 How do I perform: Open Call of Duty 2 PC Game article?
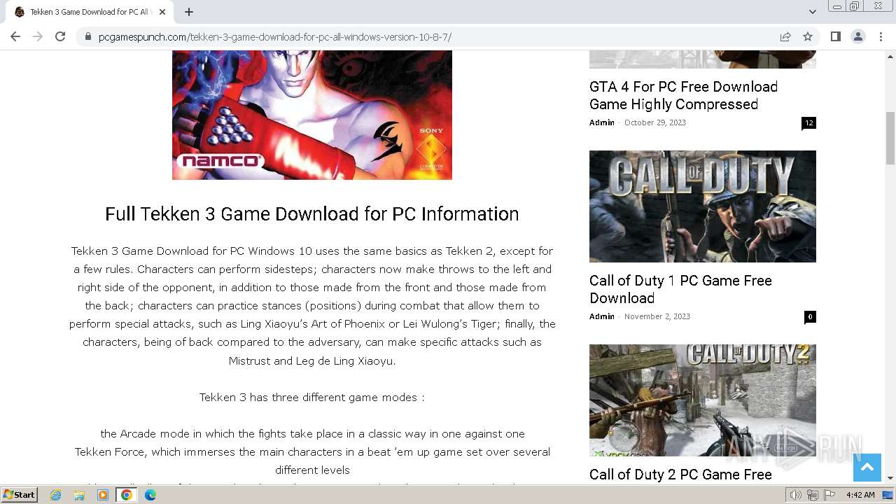[680, 475]
